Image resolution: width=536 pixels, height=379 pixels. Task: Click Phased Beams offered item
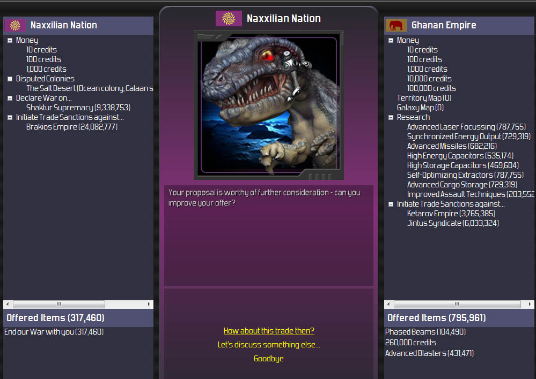[x=425, y=331]
